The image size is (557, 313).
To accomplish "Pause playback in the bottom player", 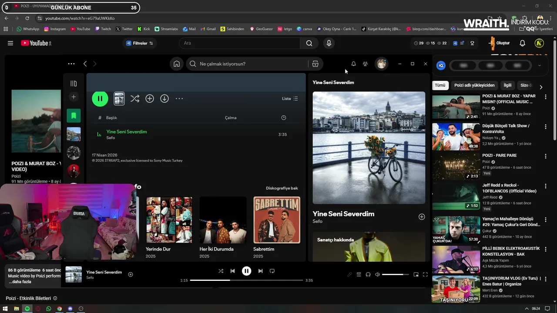I will pos(246,271).
